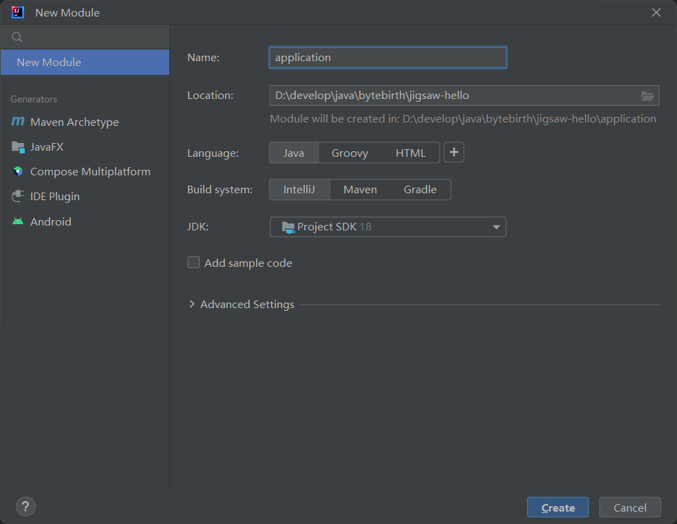
Task: Click the Compose Multiplatform icon
Action: tap(18, 171)
